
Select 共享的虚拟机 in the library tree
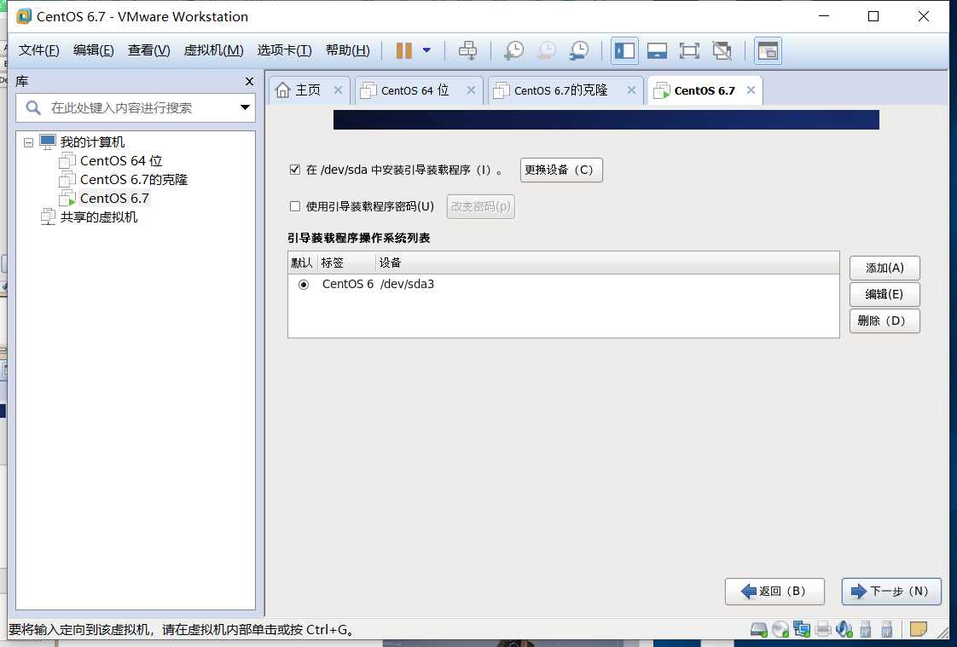pos(99,217)
